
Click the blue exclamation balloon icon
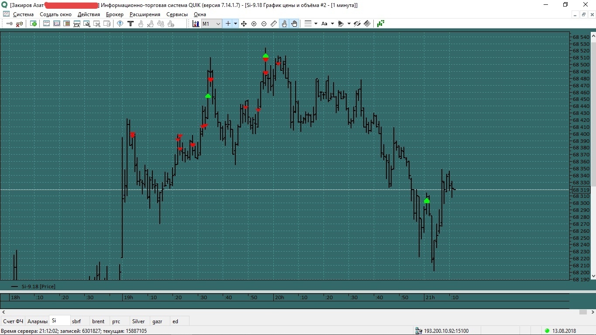120,24
